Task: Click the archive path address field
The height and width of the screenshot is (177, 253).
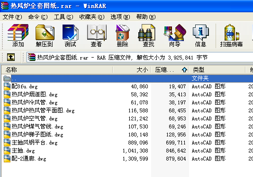Action: click(140, 57)
